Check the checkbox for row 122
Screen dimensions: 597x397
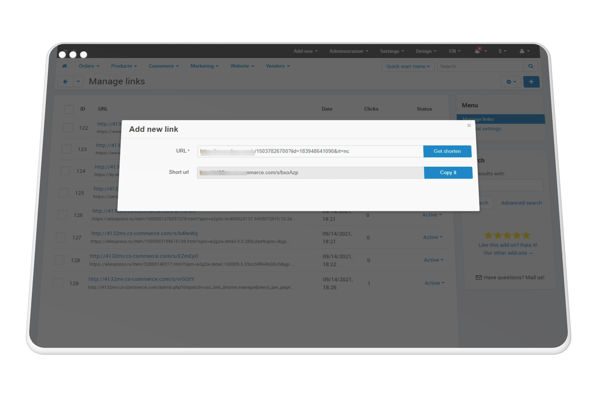tap(68, 128)
